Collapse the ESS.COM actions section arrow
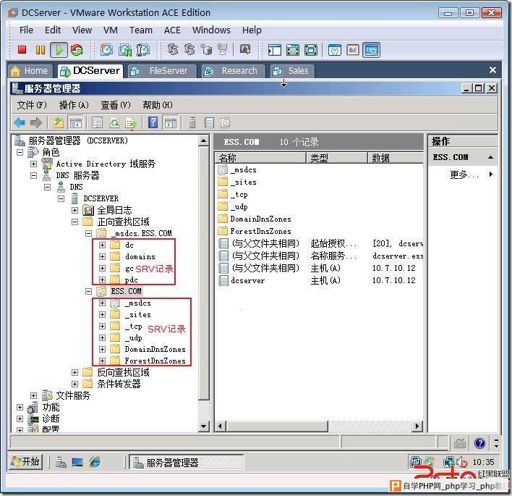512x496 pixels. coord(490,157)
